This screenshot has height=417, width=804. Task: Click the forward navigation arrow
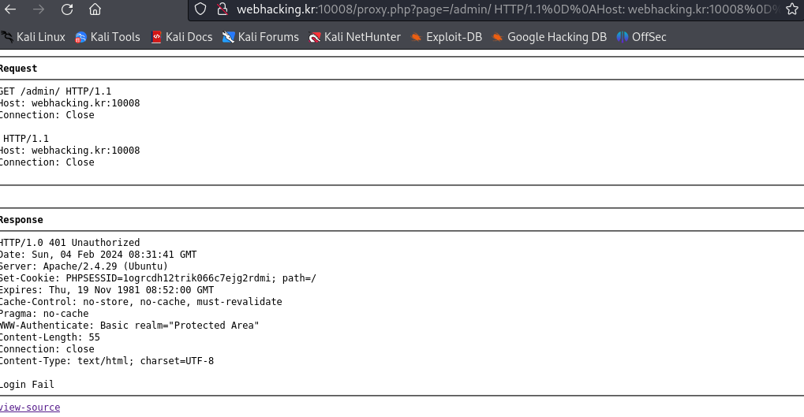point(39,9)
